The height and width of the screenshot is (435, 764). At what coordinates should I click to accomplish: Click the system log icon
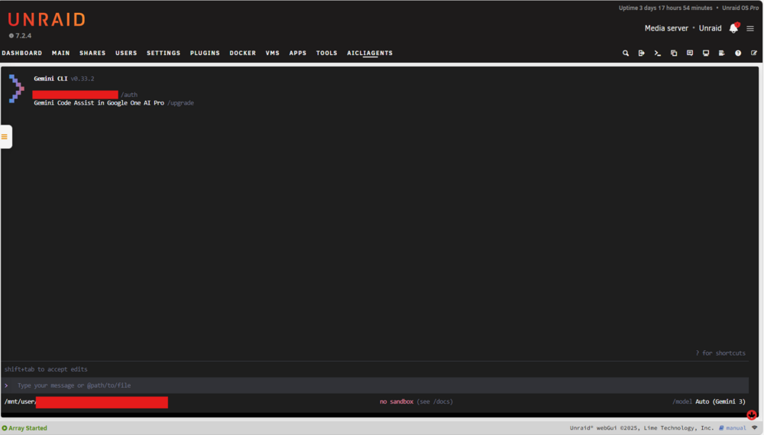click(722, 54)
